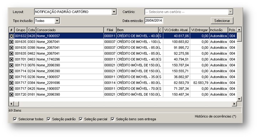Sort by Consorciado column header
Image resolution: width=258 pixels, height=138 pixels.
[x=70, y=30]
